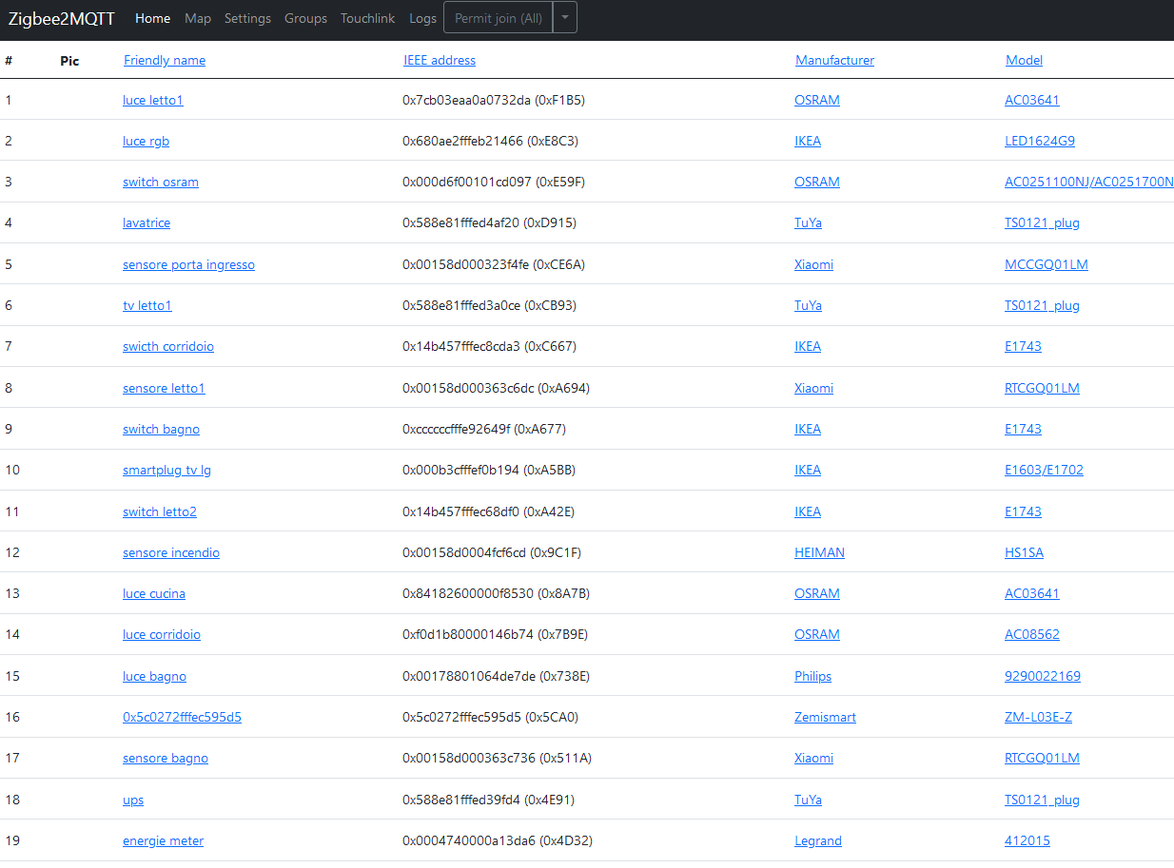Click the Permit join (All) button
The height and width of the screenshot is (868, 1174).
[498, 17]
